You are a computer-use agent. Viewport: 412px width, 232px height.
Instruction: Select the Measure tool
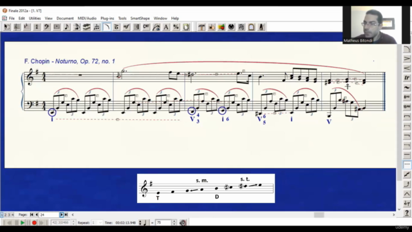[57, 27]
